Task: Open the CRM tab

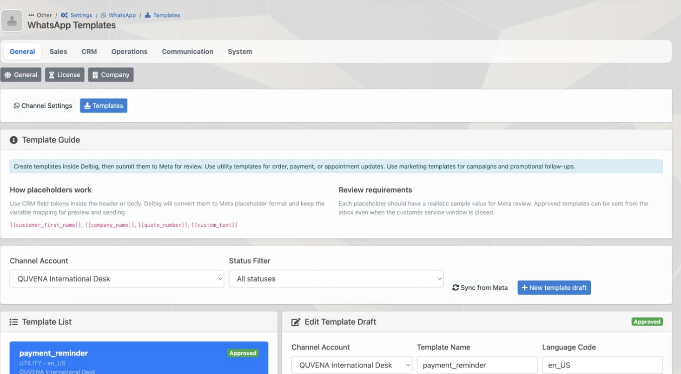Action: pos(89,52)
